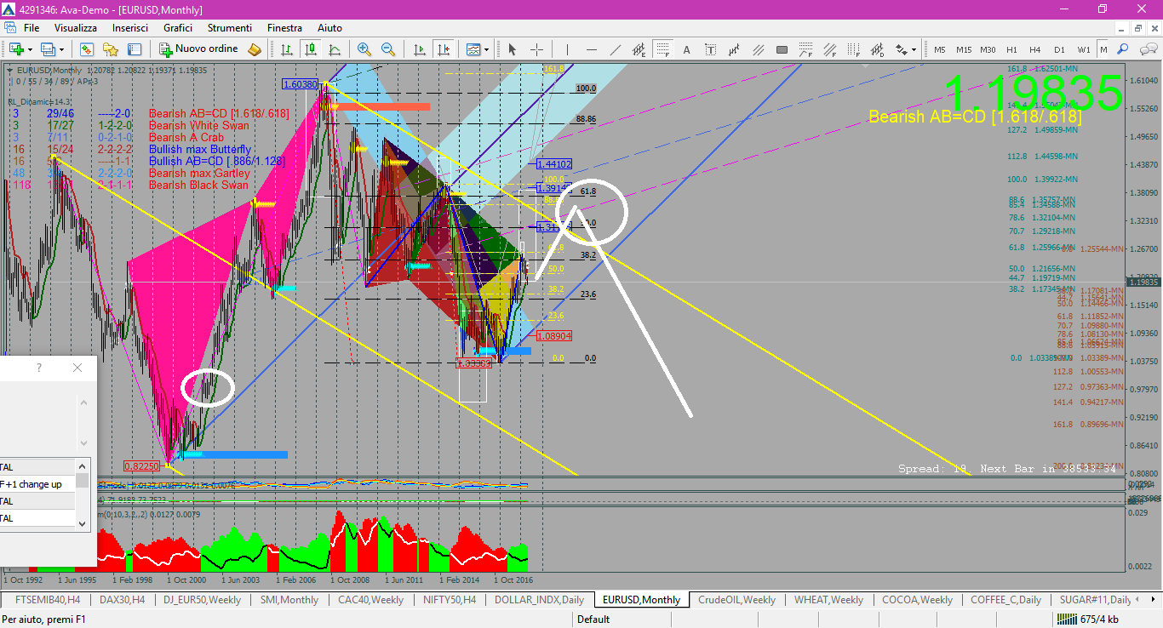Open the indicators list icon
Screen dimensions: 1163x628
[x=473, y=49]
